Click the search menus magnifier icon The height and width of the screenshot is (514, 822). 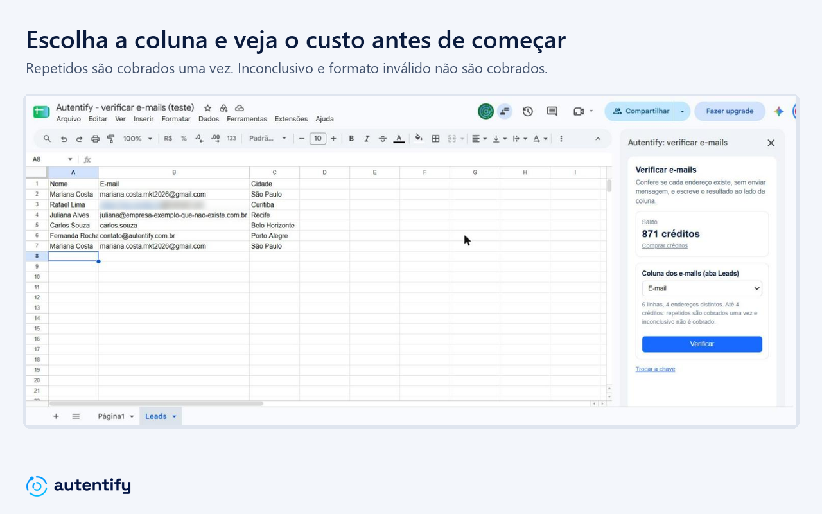[x=47, y=138]
